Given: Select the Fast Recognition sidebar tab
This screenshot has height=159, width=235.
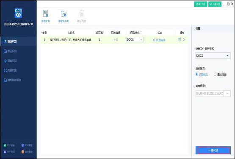Looking at the screenshot, I should 19,41.
